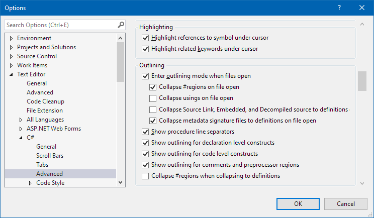Disable Highlight references to symbol under cursor
This screenshot has height=218, width=374.
click(x=146, y=38)
